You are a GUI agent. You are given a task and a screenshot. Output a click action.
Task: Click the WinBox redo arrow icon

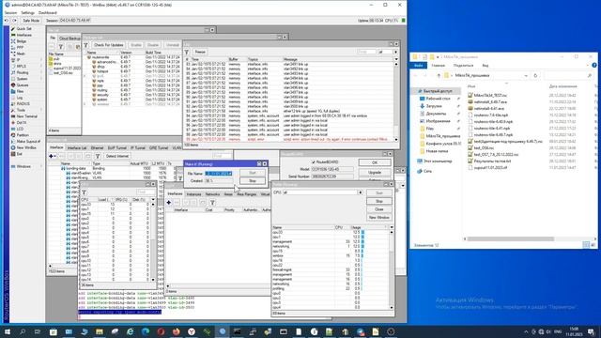[x=15, y=21]
